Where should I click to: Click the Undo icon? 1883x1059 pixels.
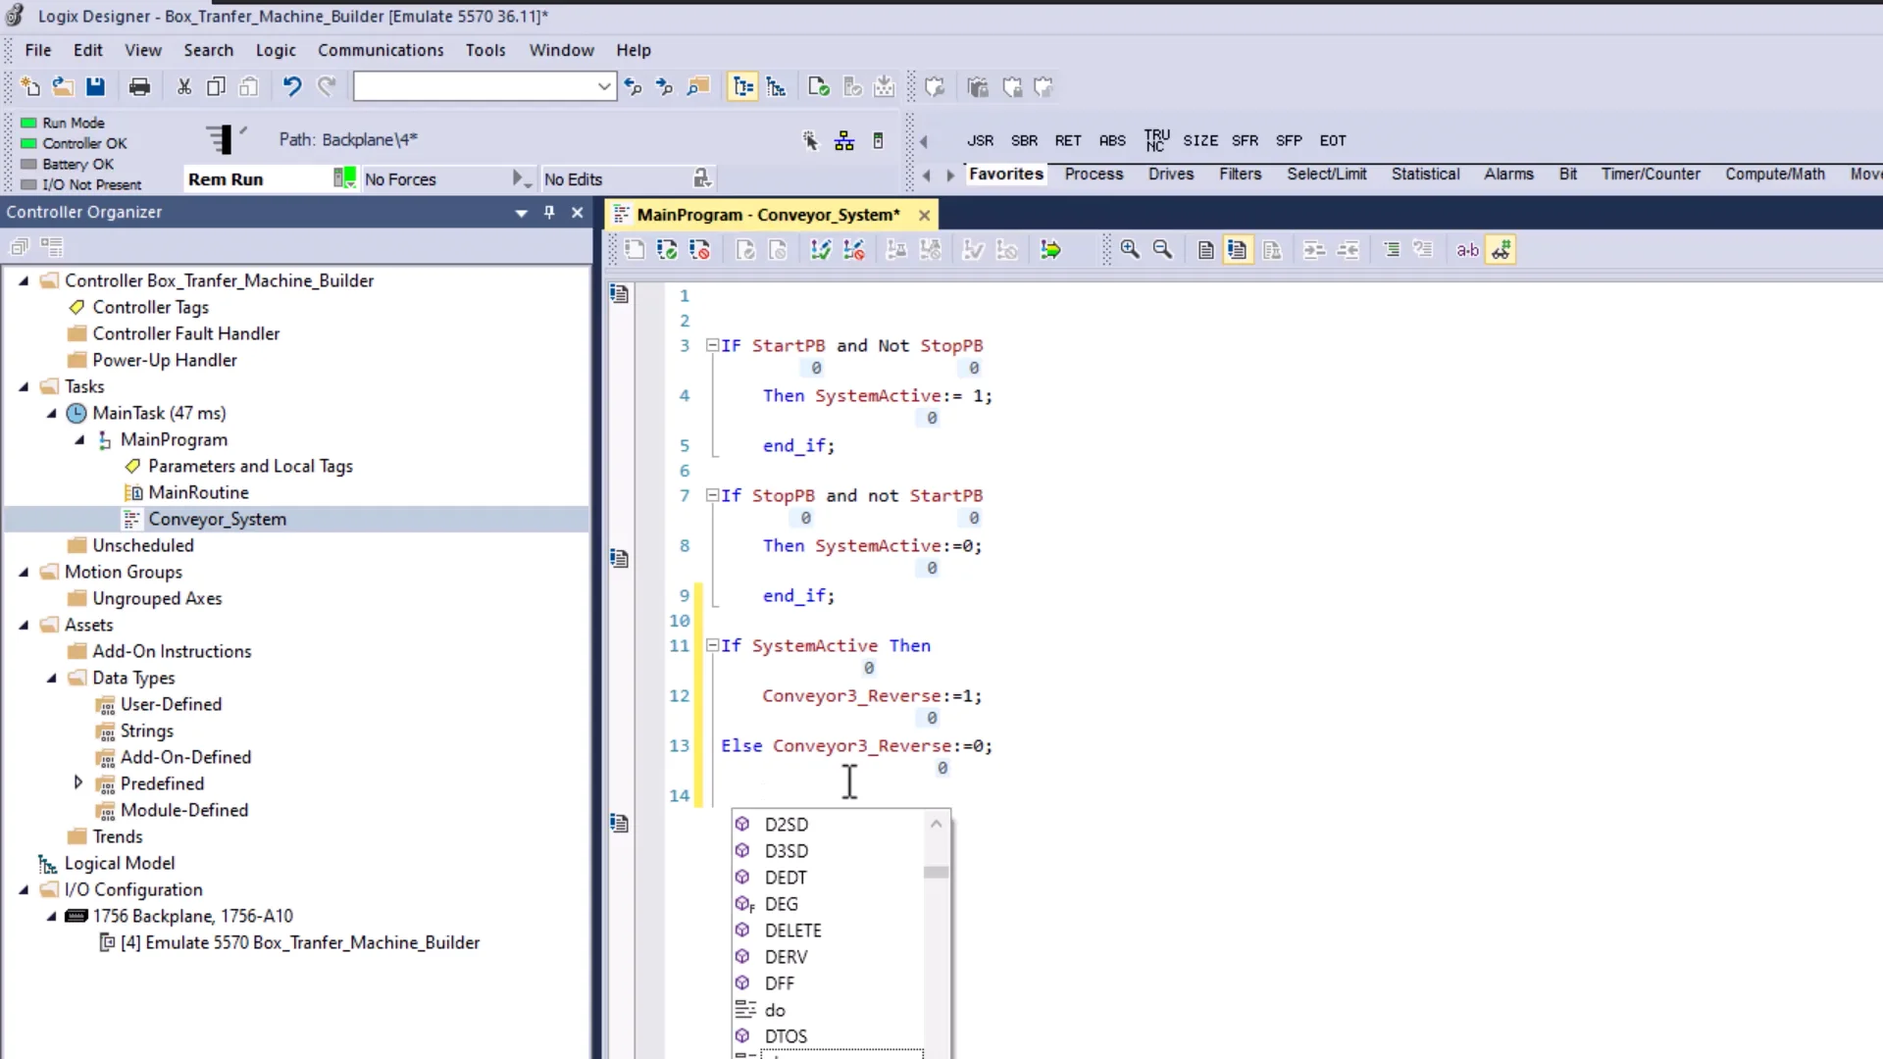[x=290, y=86]
